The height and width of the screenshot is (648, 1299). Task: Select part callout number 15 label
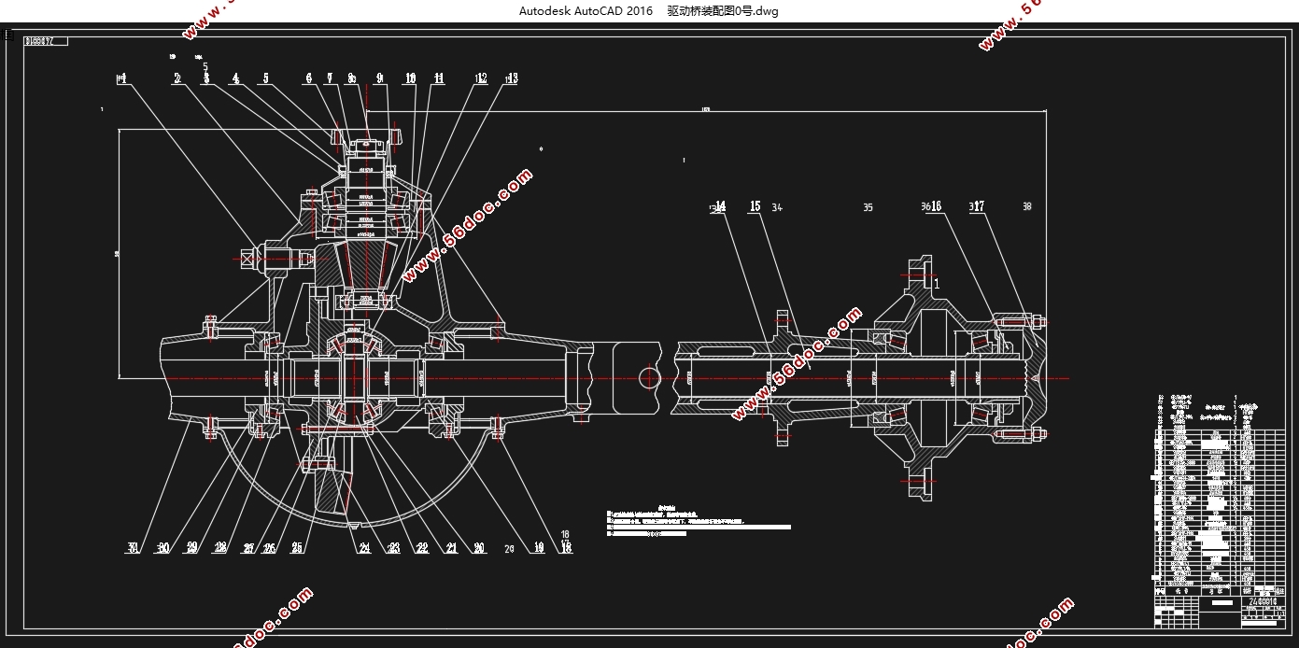(x=755, y=207)
